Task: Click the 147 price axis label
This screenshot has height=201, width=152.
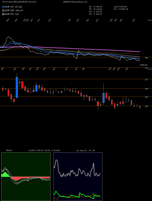Action: pyautogui.click(x=146, y=80)
